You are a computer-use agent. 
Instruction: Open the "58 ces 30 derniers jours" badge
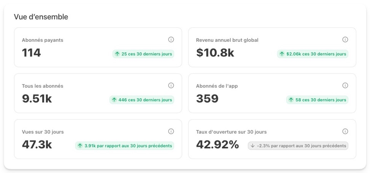coord(317,100)
